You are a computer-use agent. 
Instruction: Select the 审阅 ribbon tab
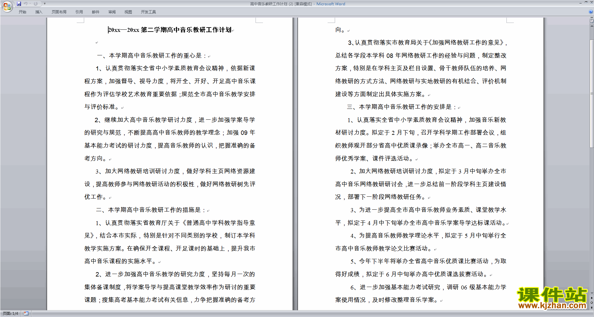point(112,12)
